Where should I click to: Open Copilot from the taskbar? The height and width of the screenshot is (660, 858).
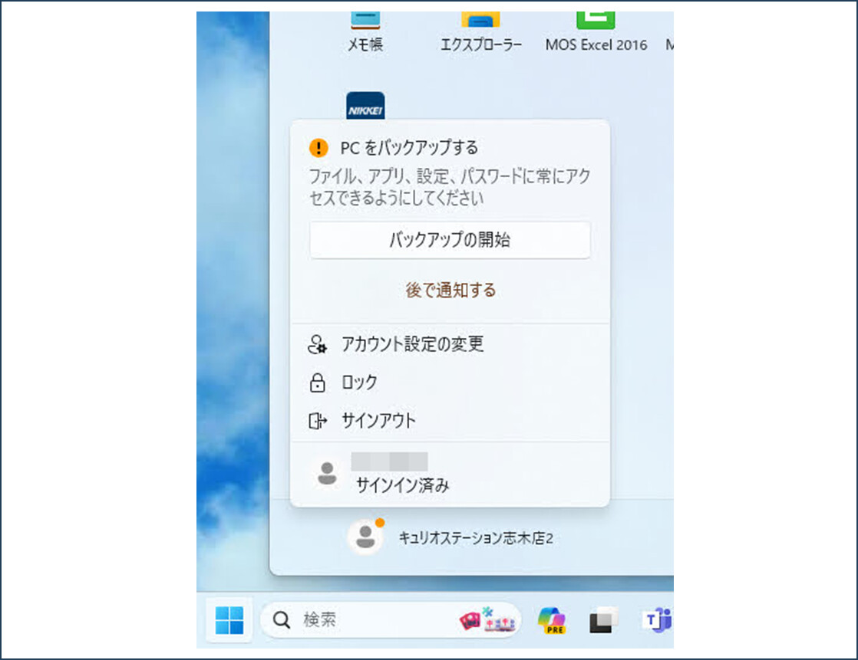click(551, 619)
